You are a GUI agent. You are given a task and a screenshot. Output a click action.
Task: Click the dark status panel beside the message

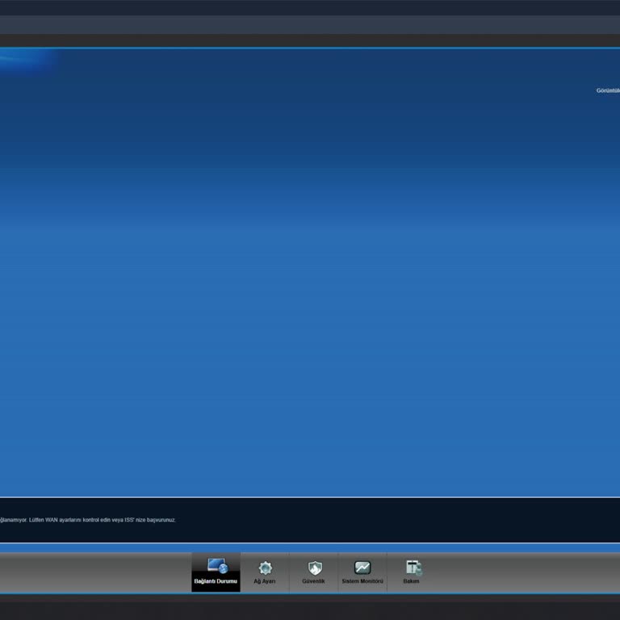point(396,520)
